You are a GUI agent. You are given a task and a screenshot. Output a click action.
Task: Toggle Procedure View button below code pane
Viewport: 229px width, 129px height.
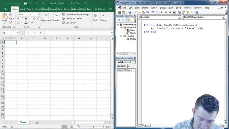[140, 125]
